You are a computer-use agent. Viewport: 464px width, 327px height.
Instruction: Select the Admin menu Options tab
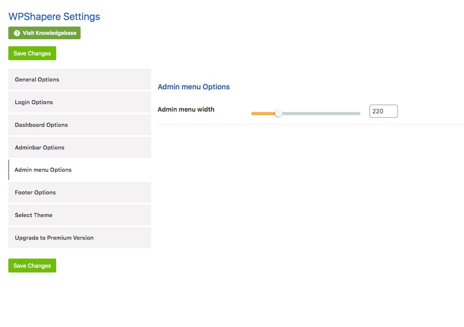(x=80, y=170)
